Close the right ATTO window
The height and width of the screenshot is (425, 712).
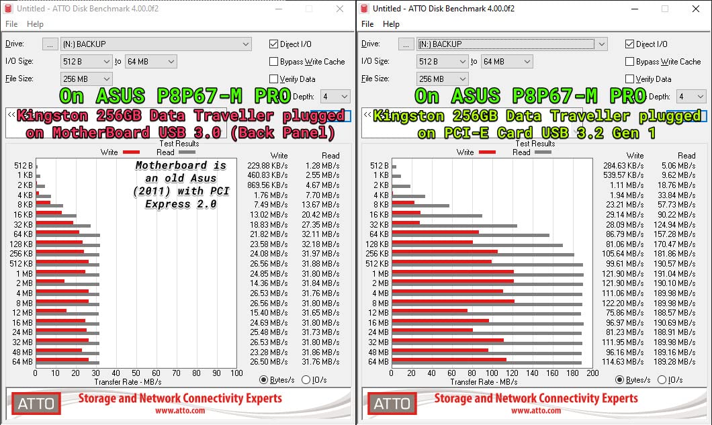click(696, 9)
